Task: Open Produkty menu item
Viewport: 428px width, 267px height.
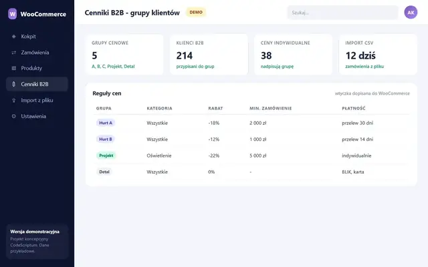Action: click(37, 68)
